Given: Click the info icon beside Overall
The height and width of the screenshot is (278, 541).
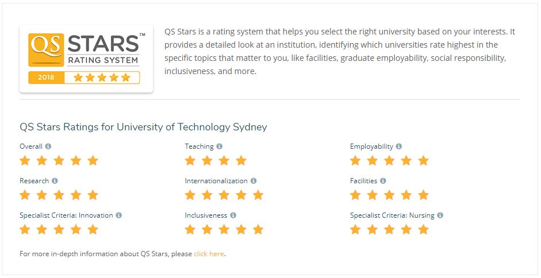Looking at the screenshot, I should point(48,146).
